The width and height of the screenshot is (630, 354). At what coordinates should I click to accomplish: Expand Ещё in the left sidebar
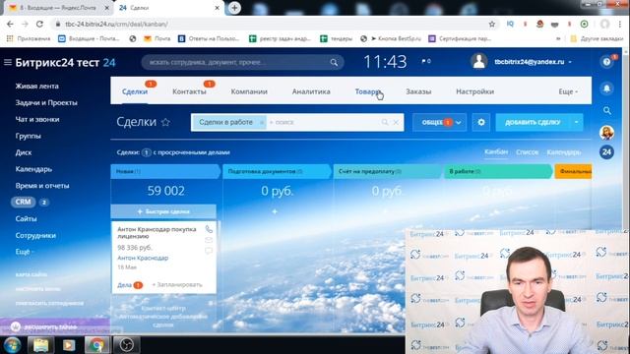(x=25, y=252)
